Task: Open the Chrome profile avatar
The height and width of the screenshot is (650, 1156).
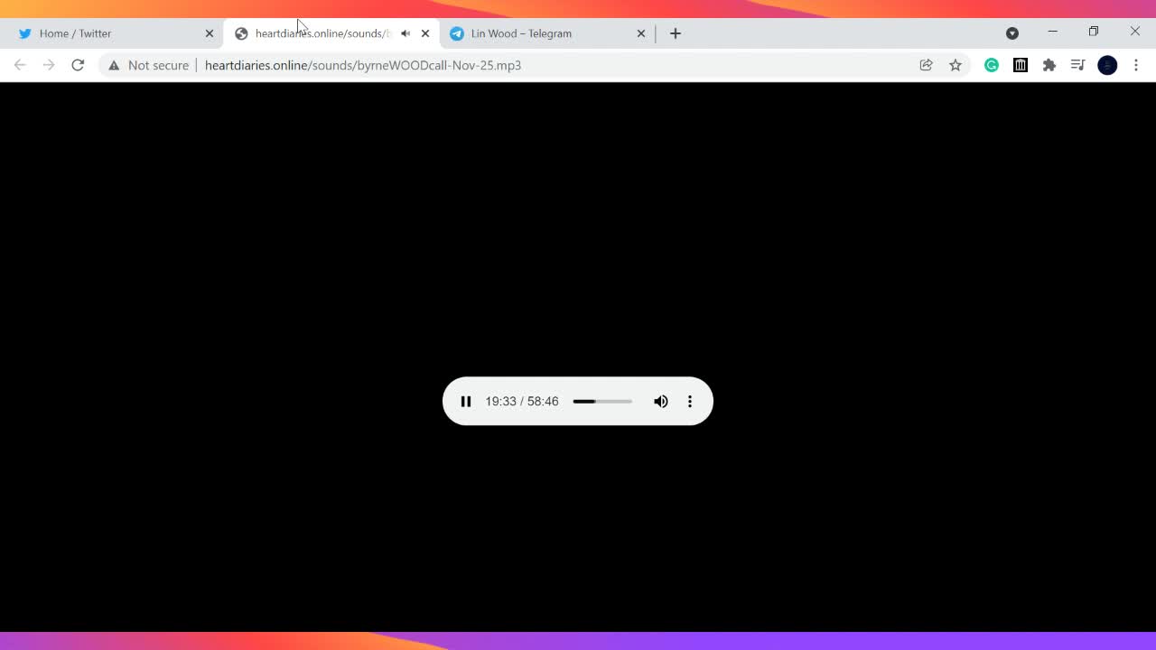Action: click(1107, 65)
